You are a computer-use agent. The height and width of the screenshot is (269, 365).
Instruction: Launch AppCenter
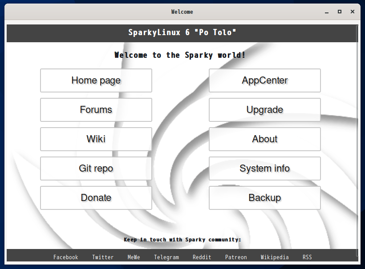coord(265,80)
